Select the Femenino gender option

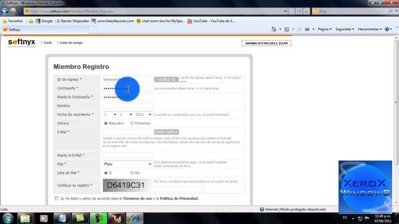point(132,123)
